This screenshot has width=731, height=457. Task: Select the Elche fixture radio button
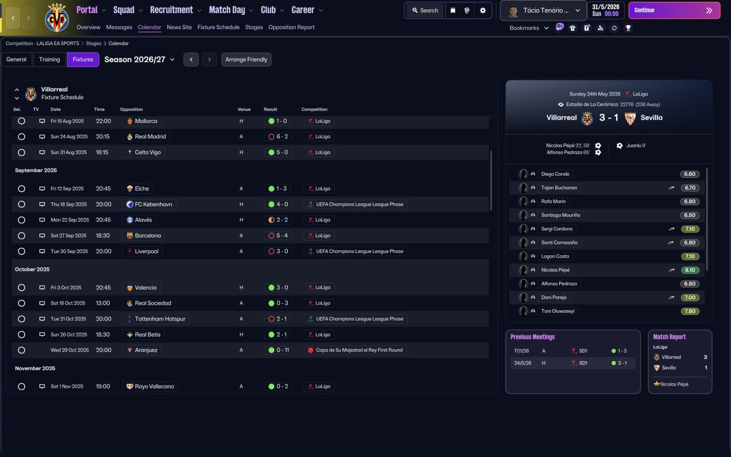tap(22, 189)
